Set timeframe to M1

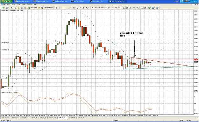[x=93, y=8]
